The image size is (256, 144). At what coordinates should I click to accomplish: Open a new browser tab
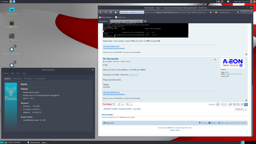point(145,21)
